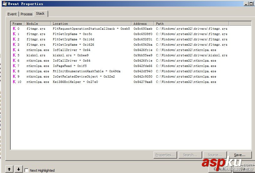Click the K kernel icon for frame 8
255x173 pixels.
[x=14, y=71]
